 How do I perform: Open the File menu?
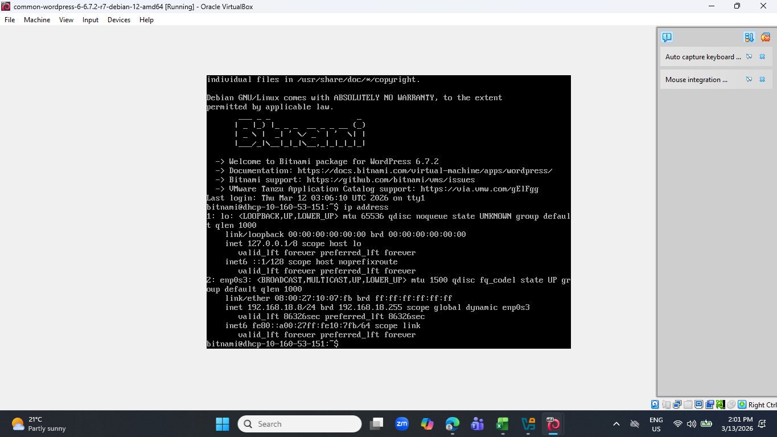tap(9, 19)
